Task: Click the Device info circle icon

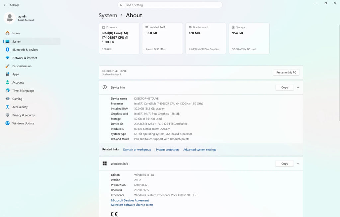Action: [x=105, y=87]
